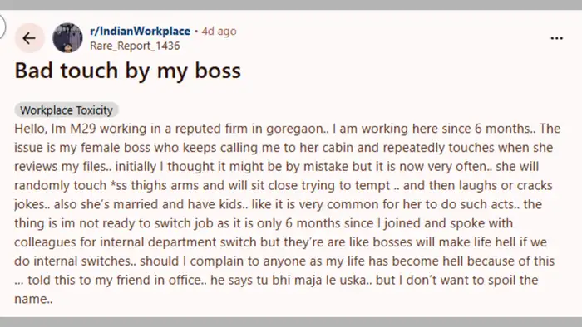Viewport: 582px width, 327px height.
Task: Visit the r/IndianWorkplace community link
Action: click(x=141, y=31)
